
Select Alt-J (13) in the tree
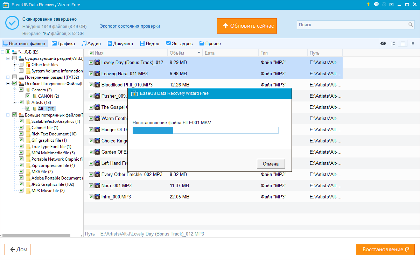[x=47, y=109]
